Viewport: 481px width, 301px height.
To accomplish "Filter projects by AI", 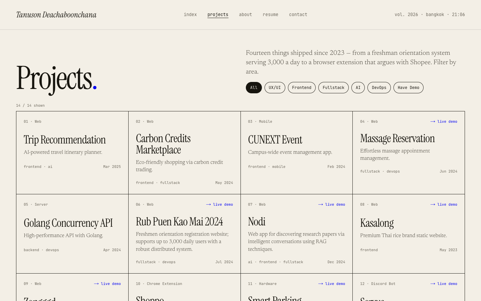I will tap(358, 88).
